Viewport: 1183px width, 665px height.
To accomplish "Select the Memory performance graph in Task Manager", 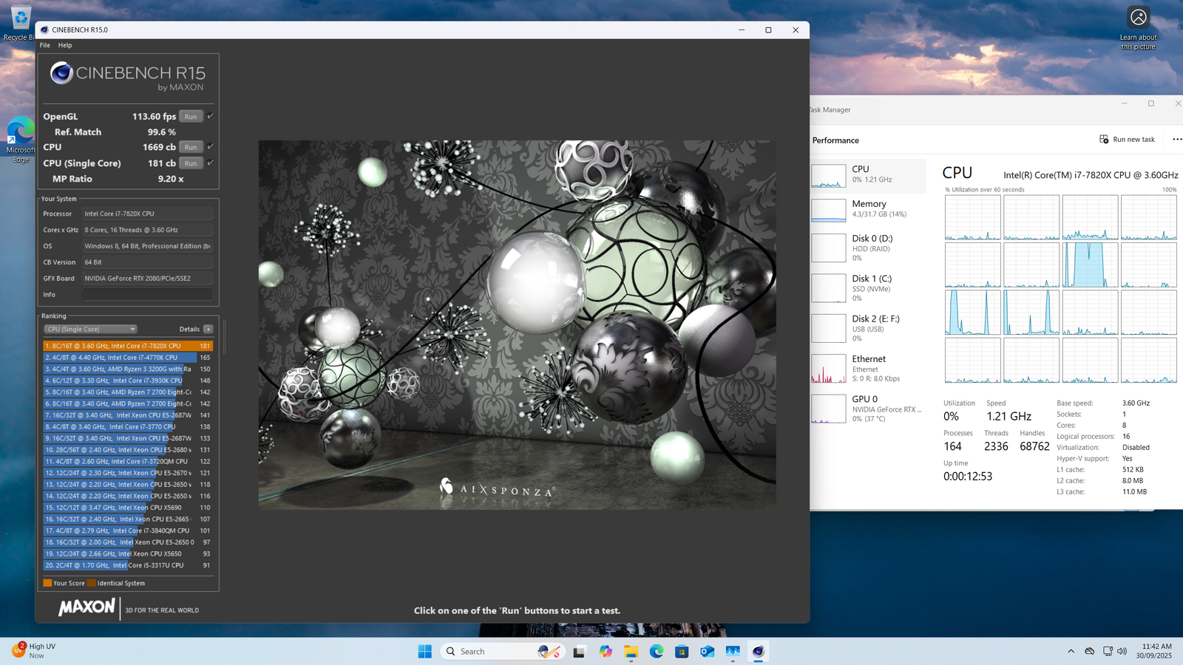I will point(829,210).
